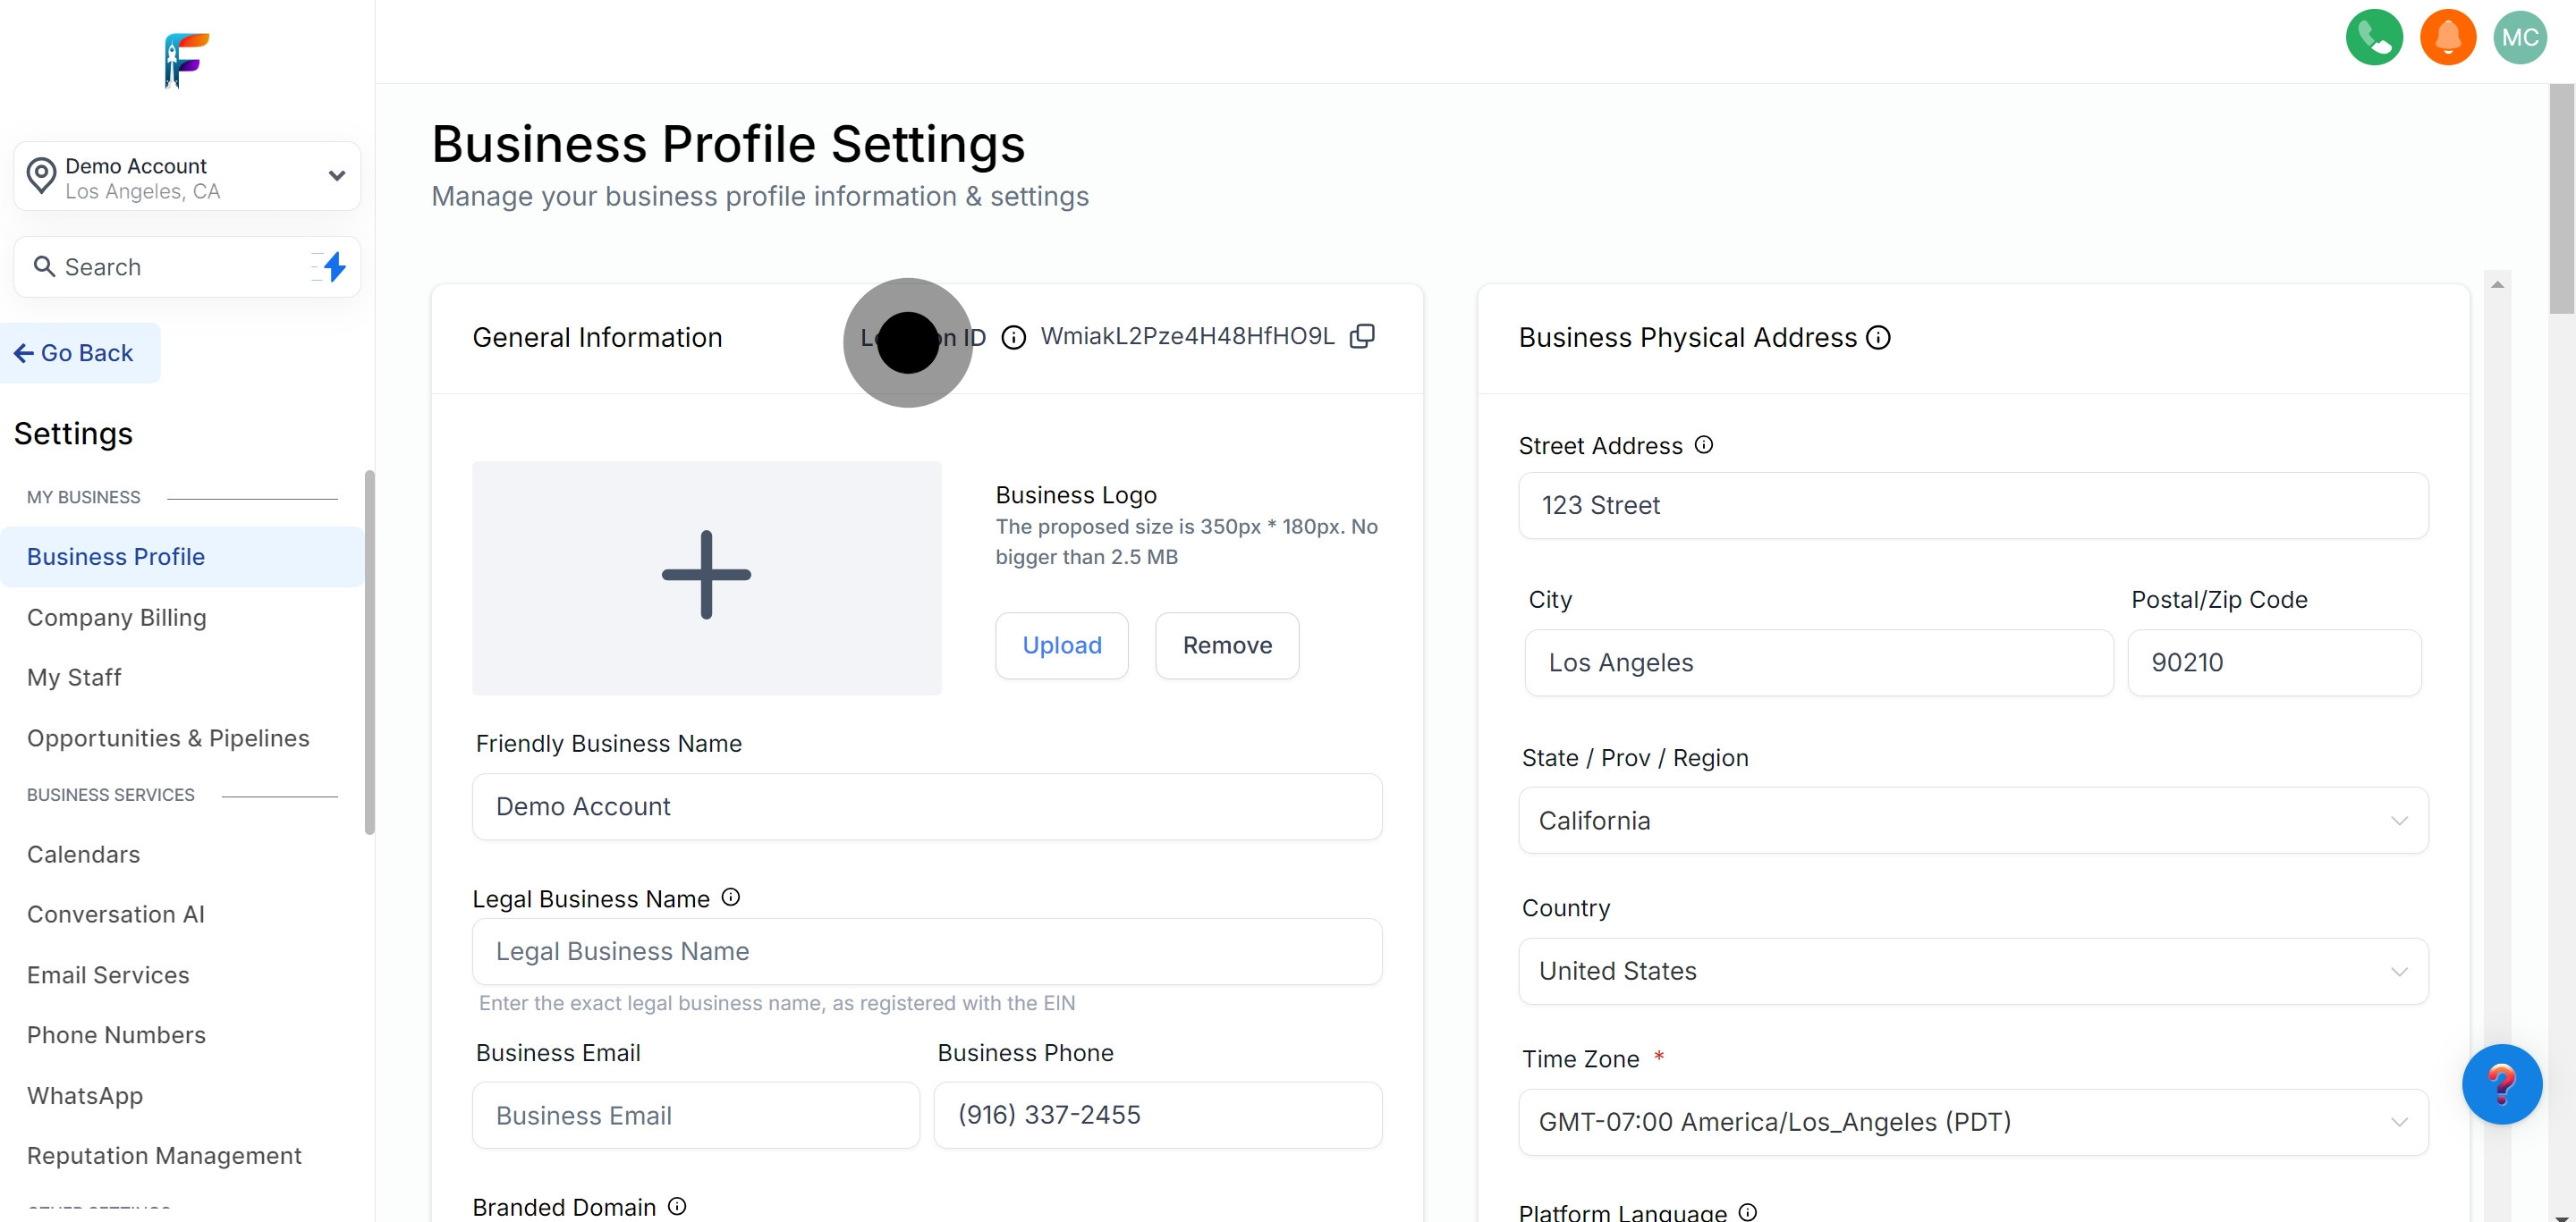Click the app logo in sidebar

click(186, 60)
